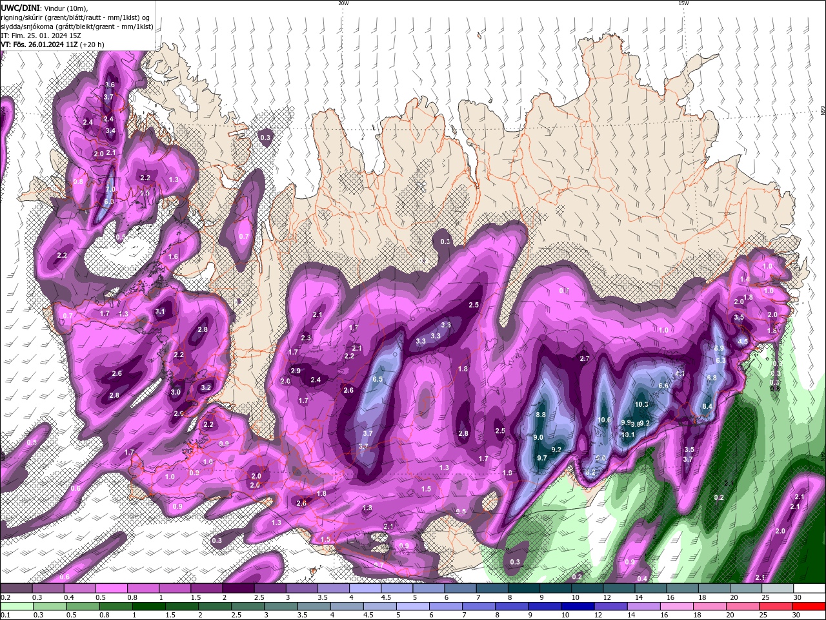This screenshot has width=826, height=620.
Task: Pick the upper legend swatch labeled 3.5
Action: coord(333,588)
